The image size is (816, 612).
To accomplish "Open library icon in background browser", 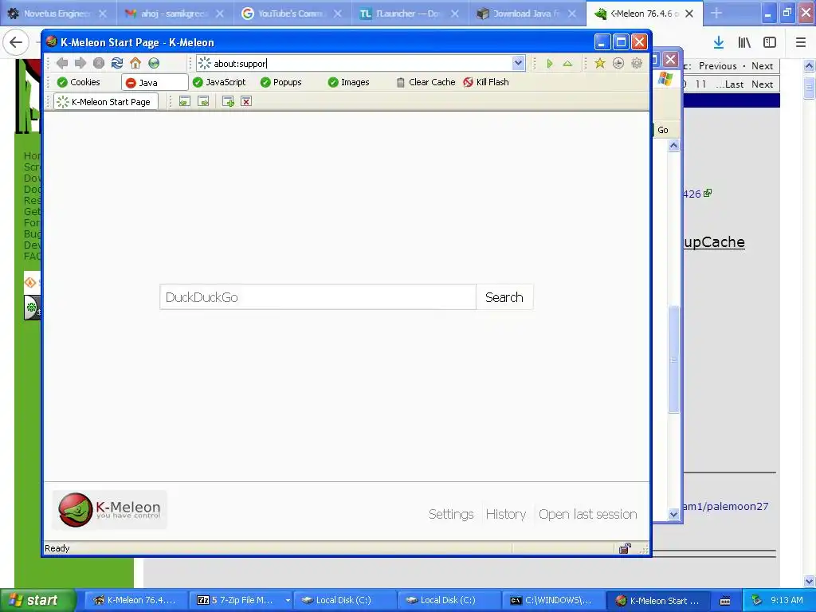I will point(744,42).
